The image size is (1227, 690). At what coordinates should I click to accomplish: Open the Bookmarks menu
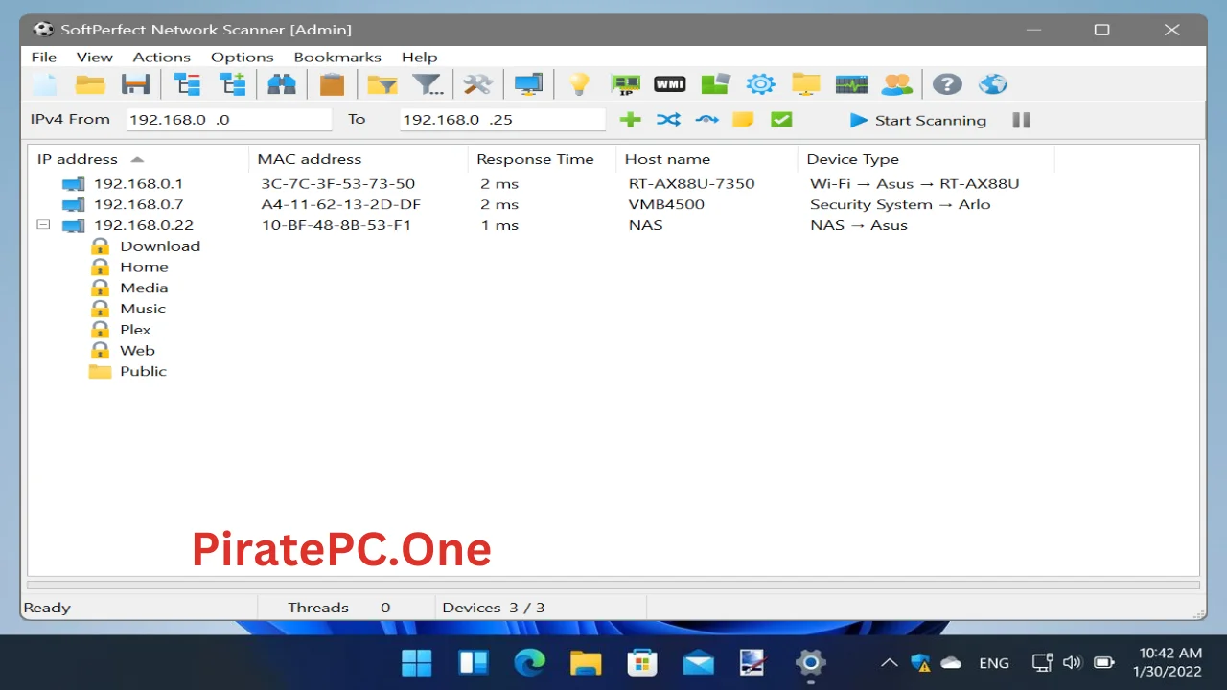[337, 57]
